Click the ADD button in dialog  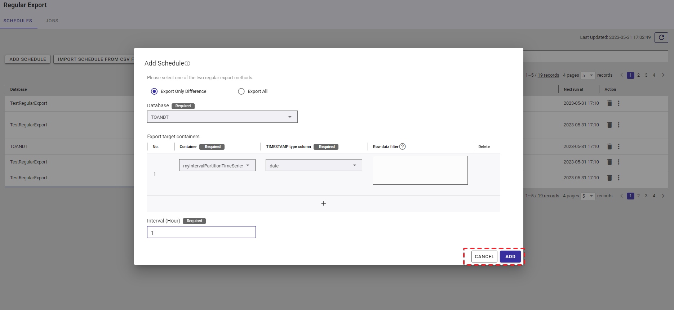[510, 257]
